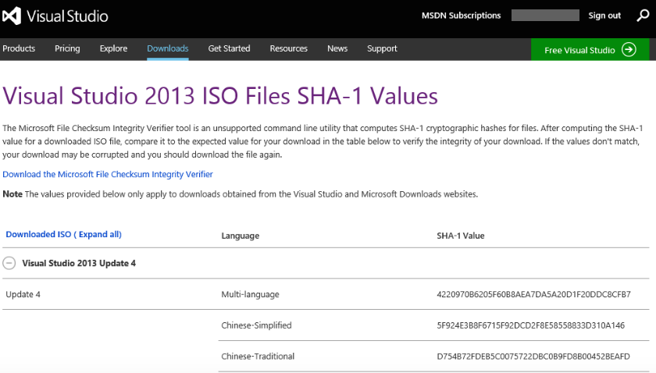Screen dimensions: 656x373
Task: Click the Multi-language SHA-1 hash value
Action: pyautogui.click(x=533, y=294)
